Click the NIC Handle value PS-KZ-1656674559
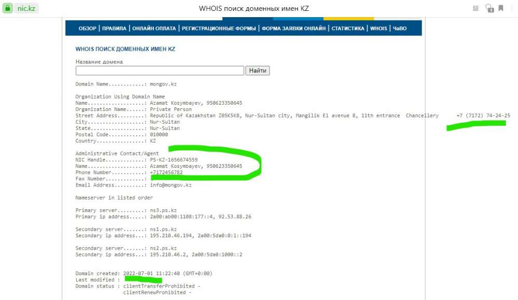 [x=173, y=160]
